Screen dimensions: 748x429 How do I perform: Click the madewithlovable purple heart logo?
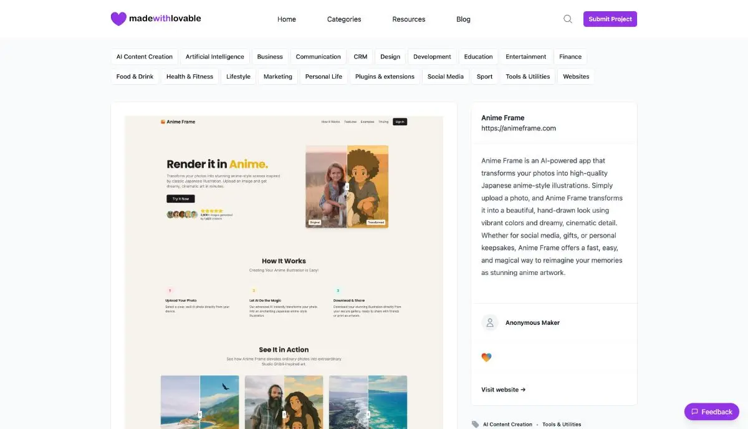[x=118, y=19]
